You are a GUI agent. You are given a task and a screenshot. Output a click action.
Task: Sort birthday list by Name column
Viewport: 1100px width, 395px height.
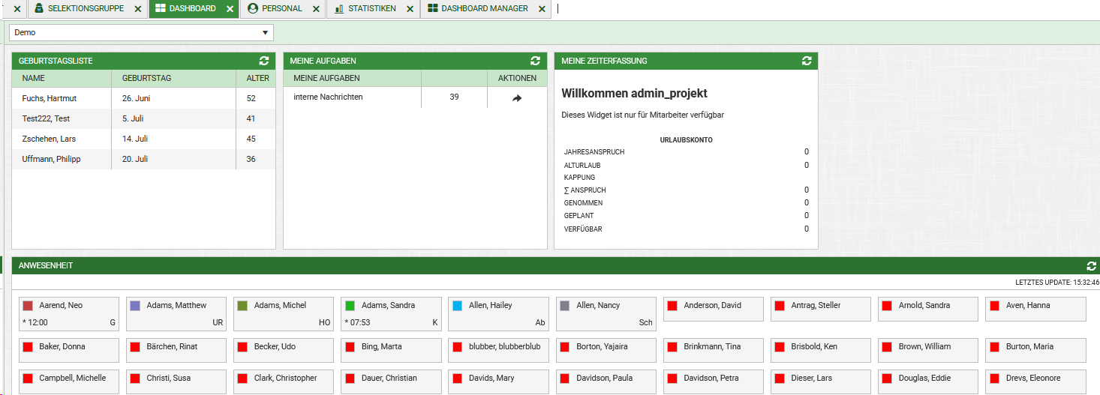[x=62, y=78]
